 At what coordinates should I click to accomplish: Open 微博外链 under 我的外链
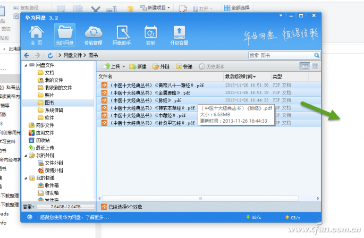click(x=50, y=171)
